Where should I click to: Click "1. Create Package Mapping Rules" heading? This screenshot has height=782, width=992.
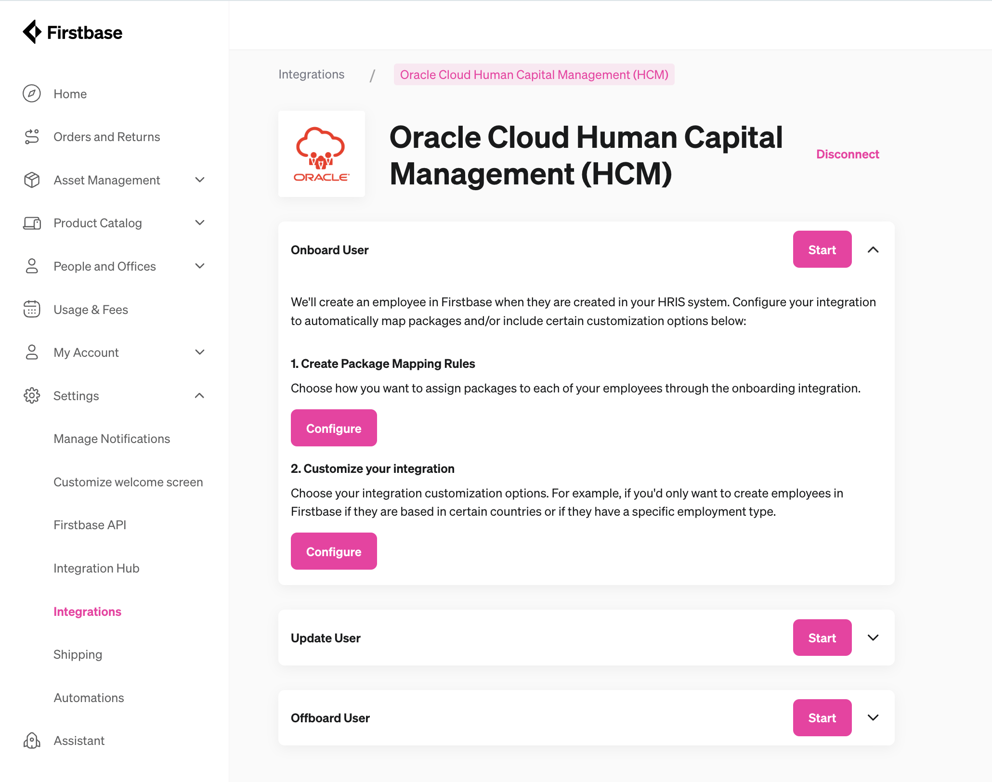(x=383, y=364)
